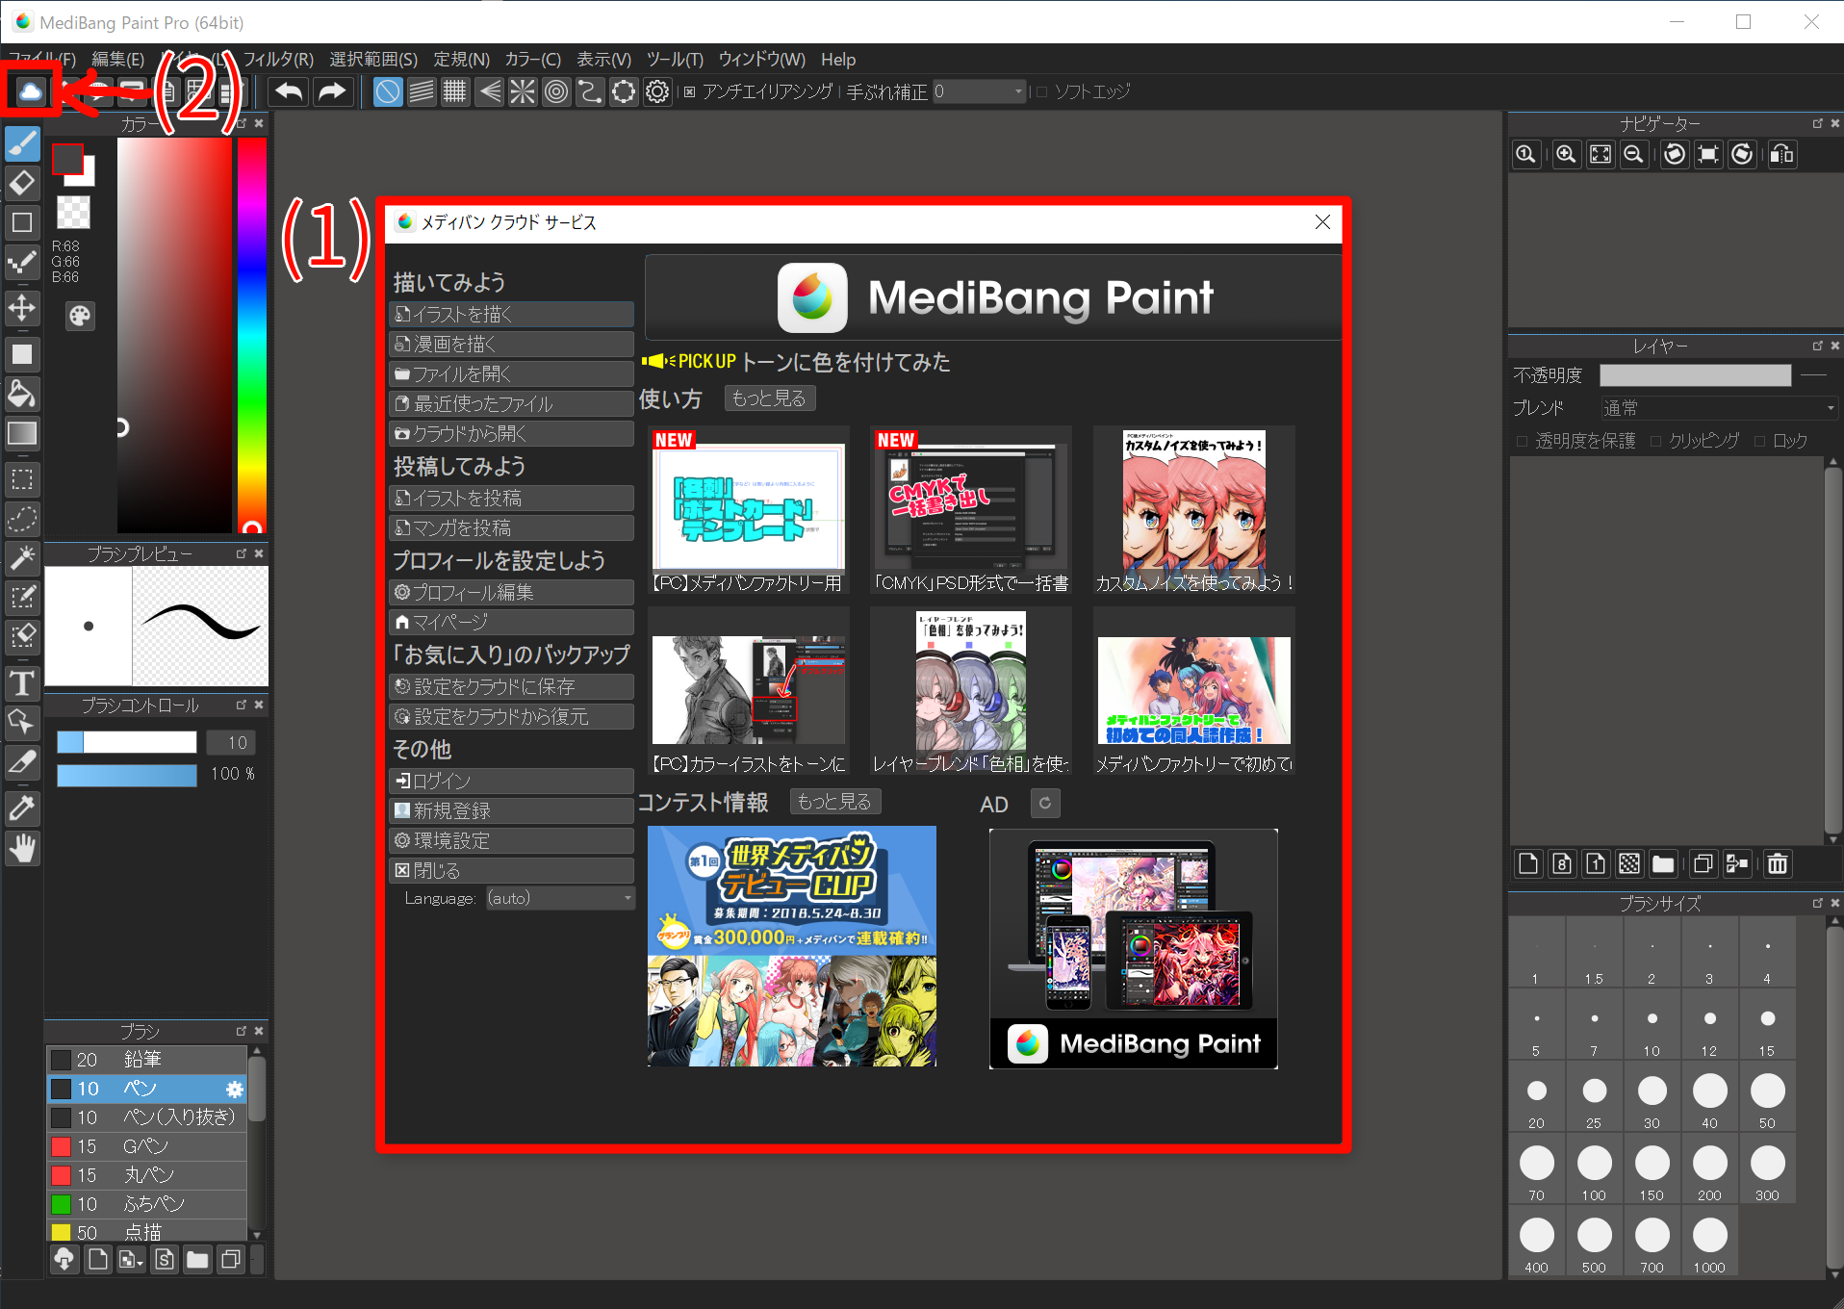Click ログイン button

[511, 781]
